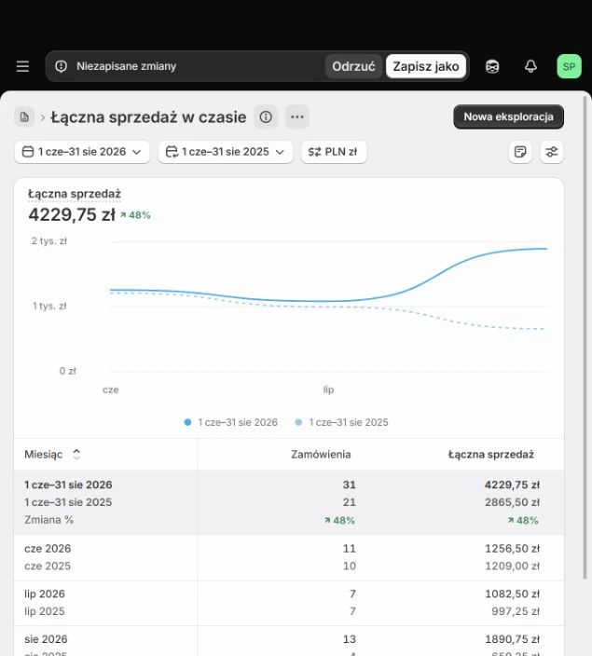Change currency PLN zł selector
592x656 pixels.
point(334,152)
